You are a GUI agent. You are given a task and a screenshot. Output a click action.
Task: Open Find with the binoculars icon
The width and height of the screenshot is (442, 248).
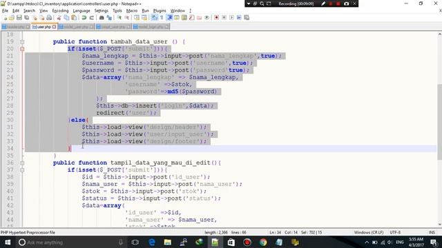tap(102, 18)
